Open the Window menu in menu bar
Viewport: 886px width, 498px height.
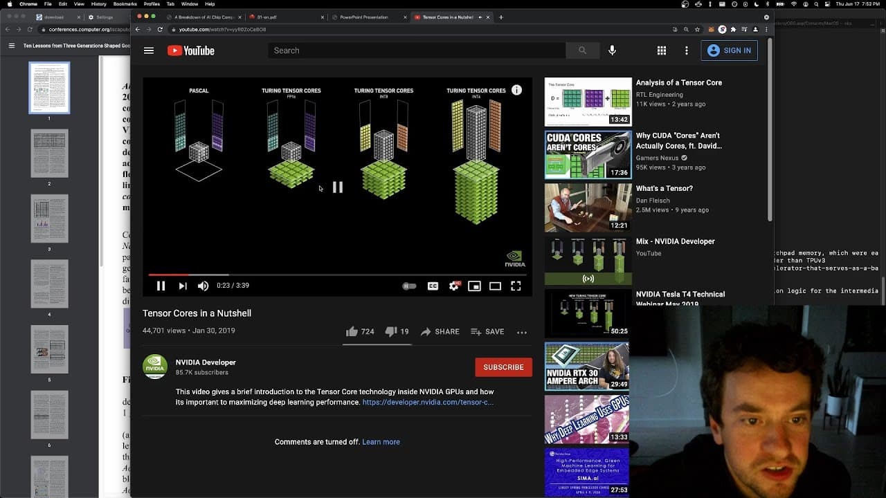[190, 4]
